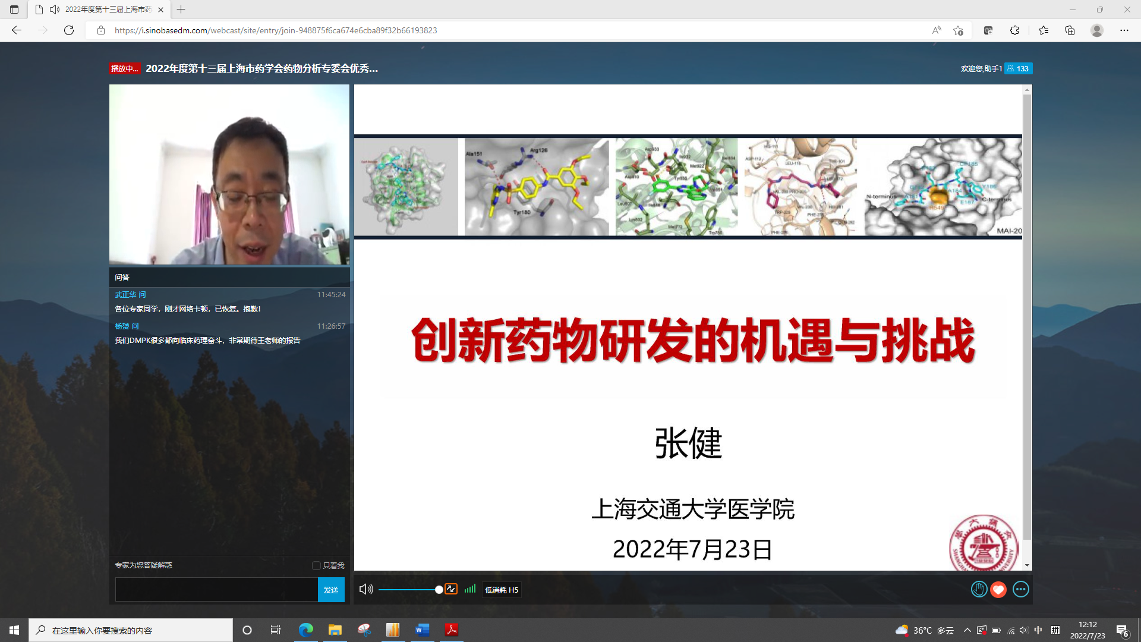Enable the 只看我 checkbox
Image resolution: width=1141 pixels, height=642 pixels.
pos(317,565)
